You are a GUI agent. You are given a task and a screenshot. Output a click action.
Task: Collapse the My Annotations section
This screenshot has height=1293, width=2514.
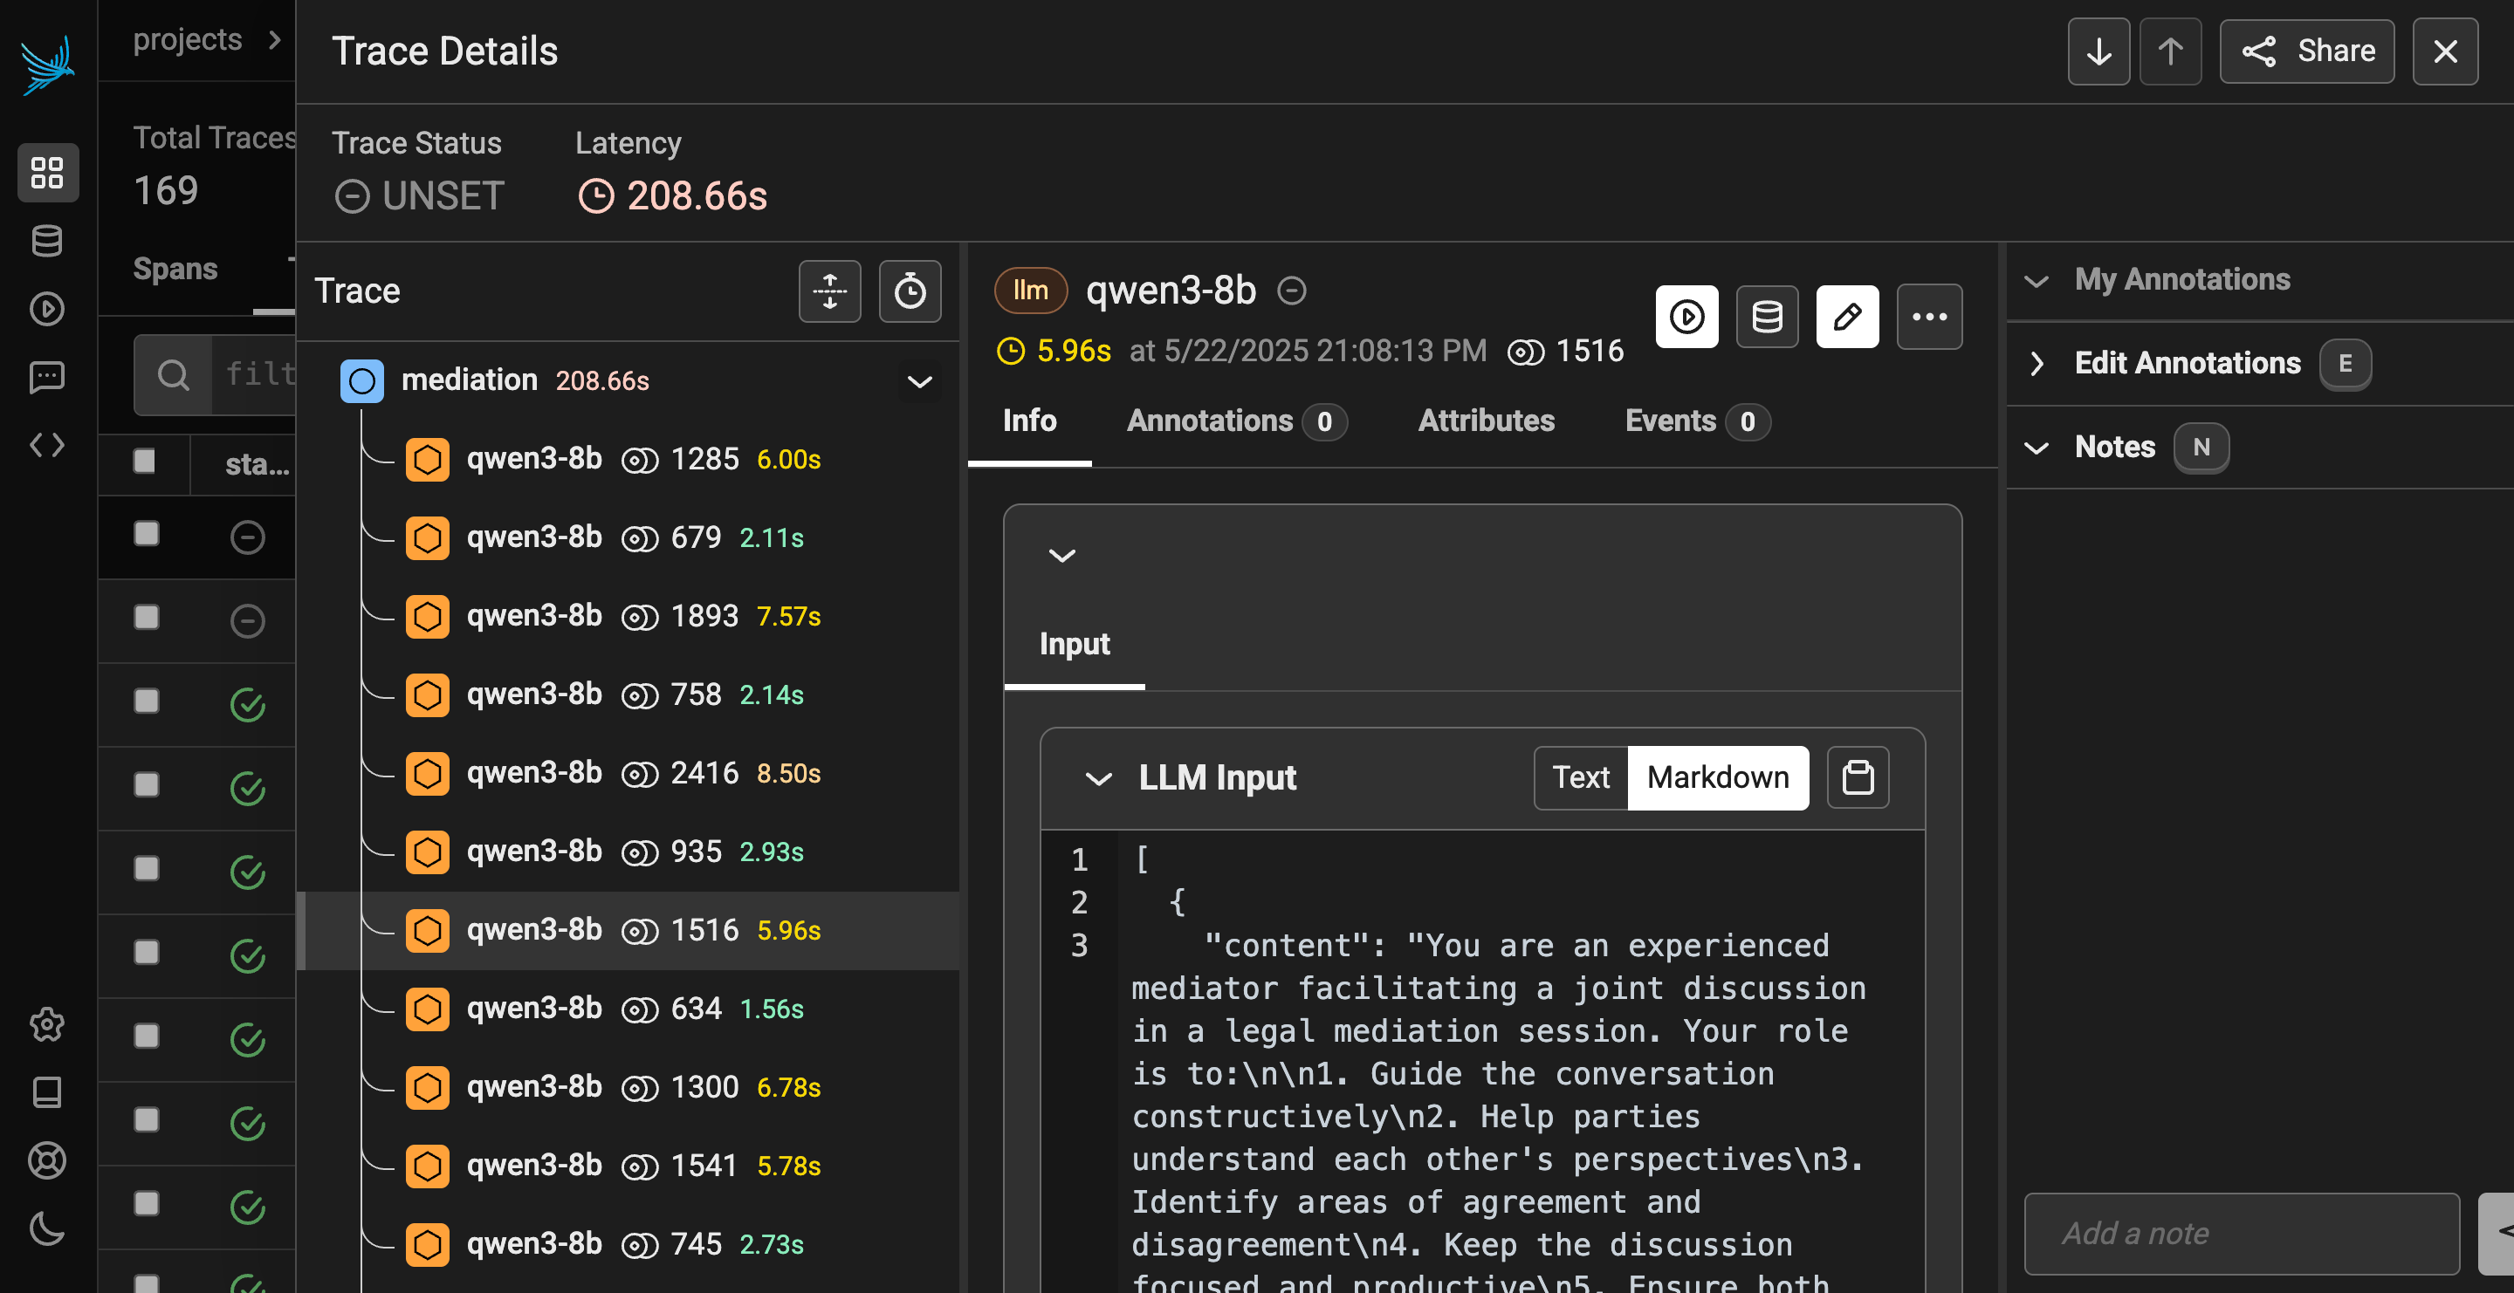click(2037, 281)
